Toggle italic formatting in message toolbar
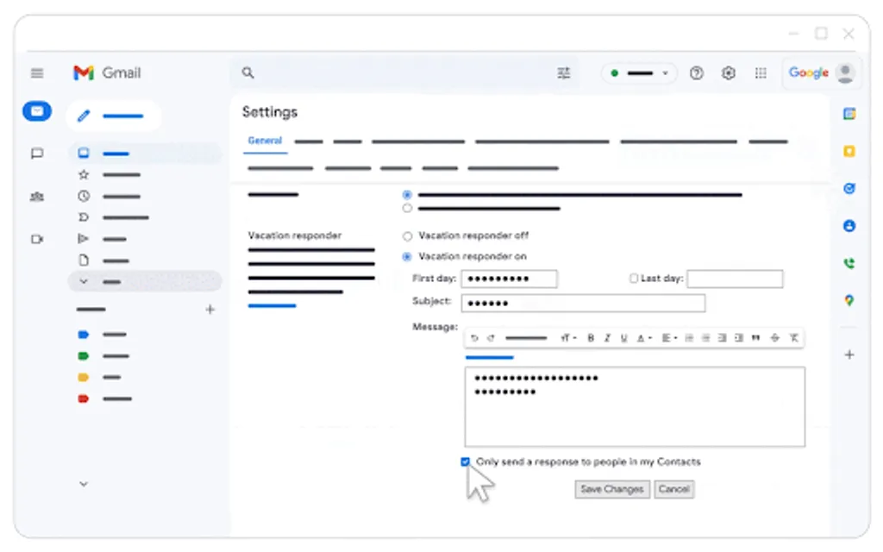Image resolution: width=883 pixels, height=552 pixels. (x=607, y=338)
